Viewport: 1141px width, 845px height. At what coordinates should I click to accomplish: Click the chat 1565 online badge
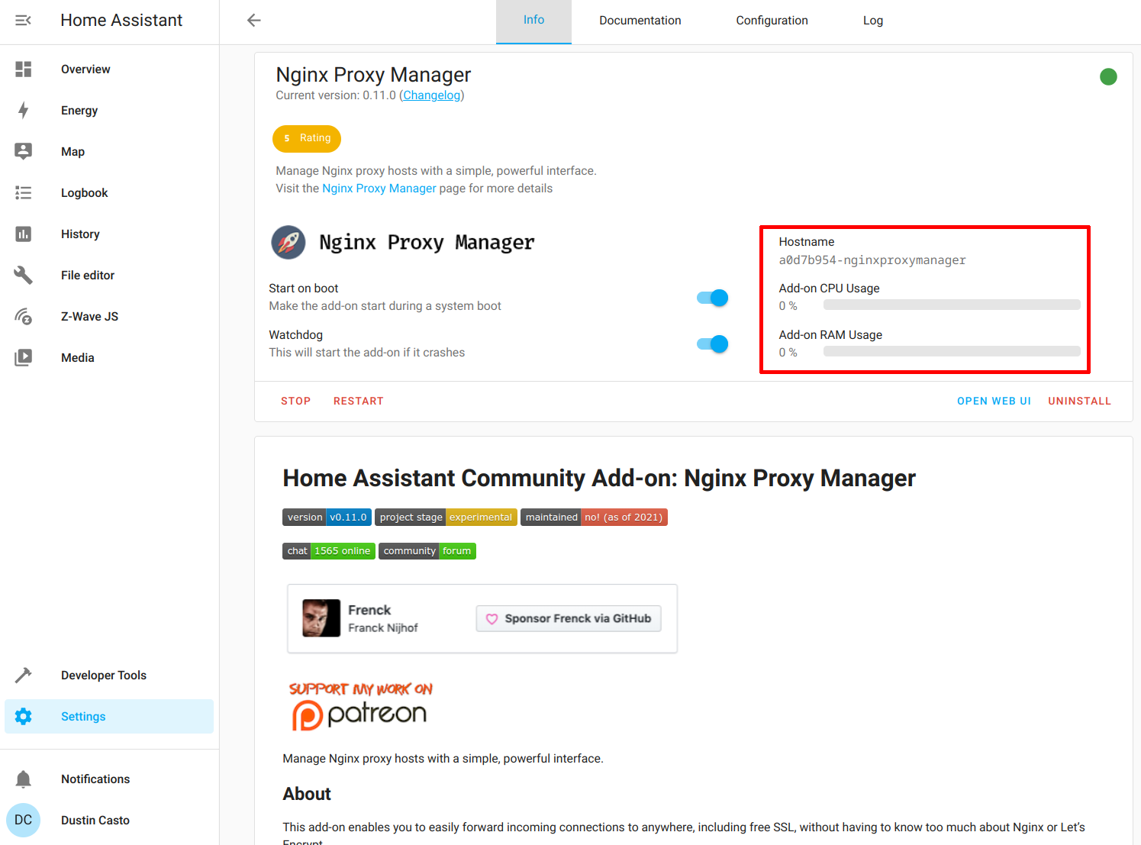click(329, 551)
